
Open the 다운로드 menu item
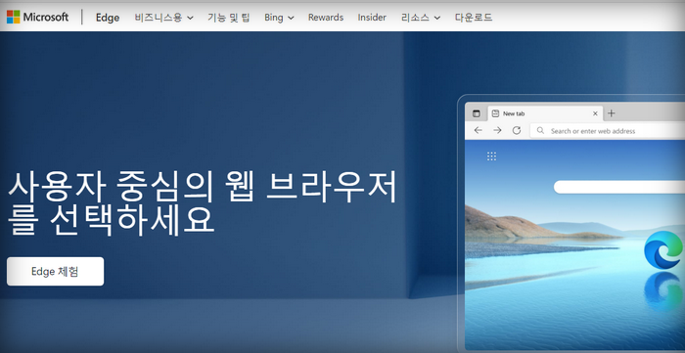coord(474,18)
